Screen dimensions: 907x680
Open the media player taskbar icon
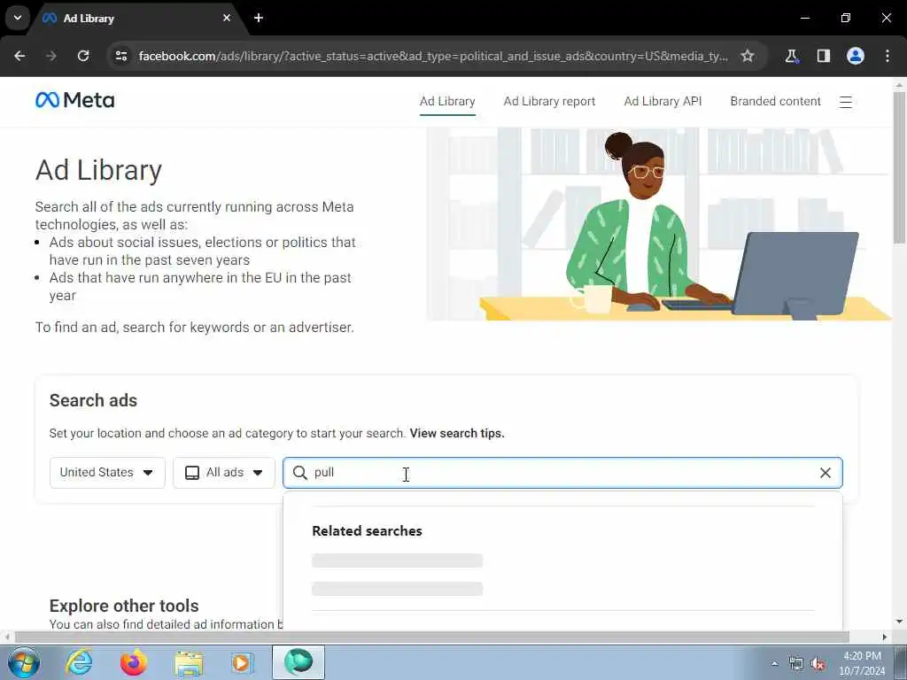(241, 662)
